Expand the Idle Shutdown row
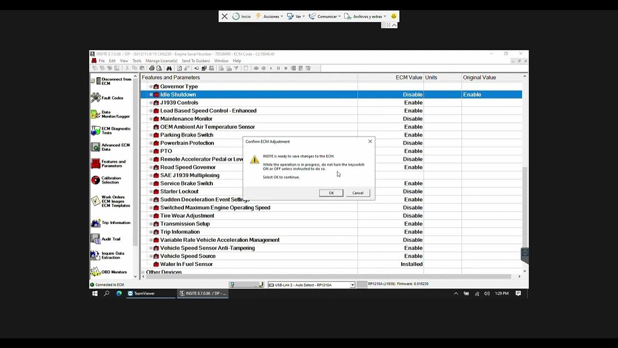Viewport: 618px width, 348px height. (151, 95)
